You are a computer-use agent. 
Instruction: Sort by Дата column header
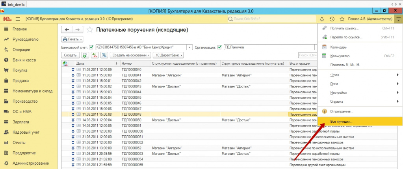(x=98, y=63)
